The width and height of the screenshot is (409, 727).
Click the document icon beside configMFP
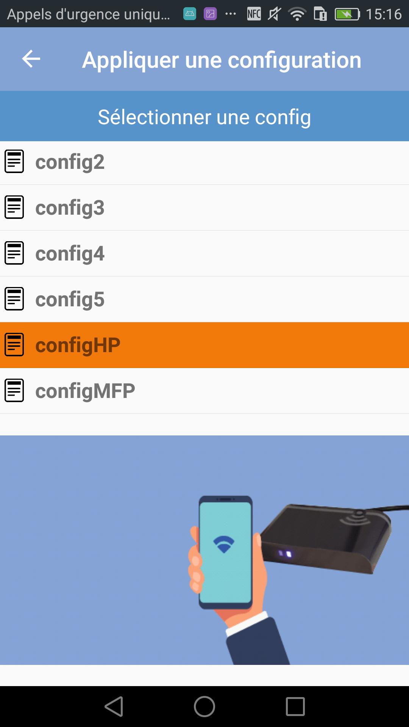(x=14, y=390)
